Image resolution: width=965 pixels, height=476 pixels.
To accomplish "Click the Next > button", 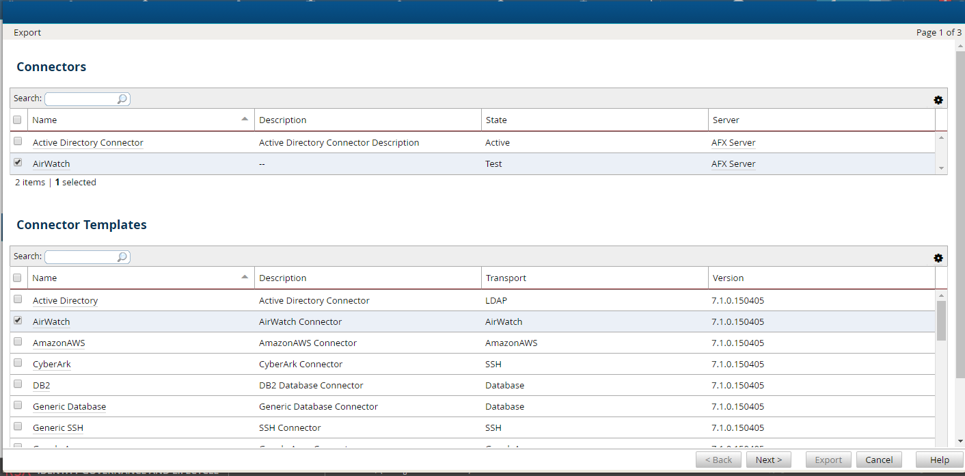I will click(768, 460).
